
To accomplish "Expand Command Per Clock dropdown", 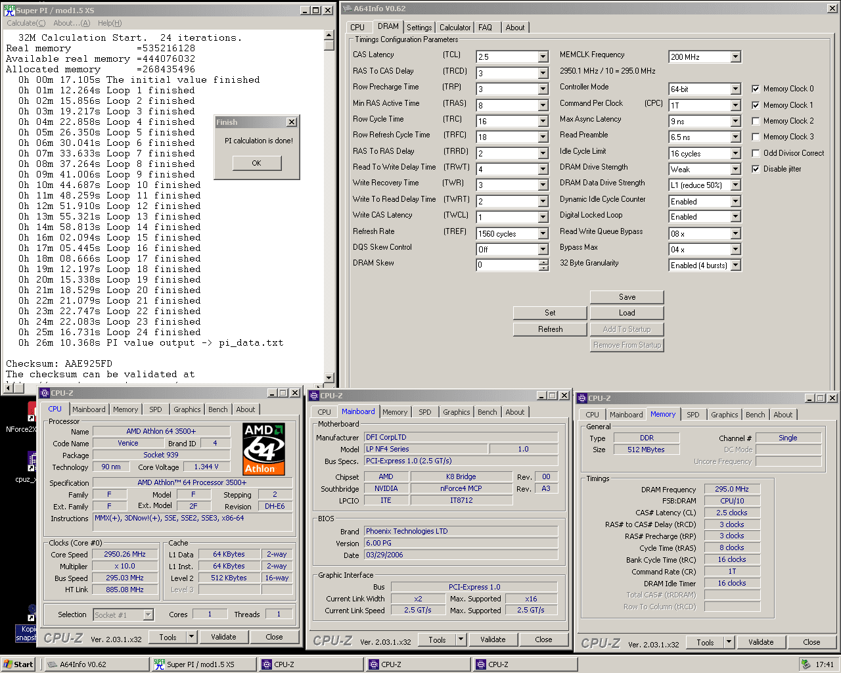I will (x=735, y=105).
